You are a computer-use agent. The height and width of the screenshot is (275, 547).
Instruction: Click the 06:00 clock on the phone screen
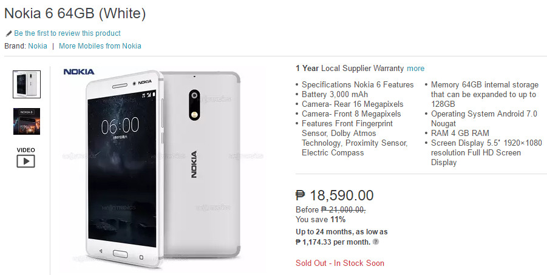[120, 126]
